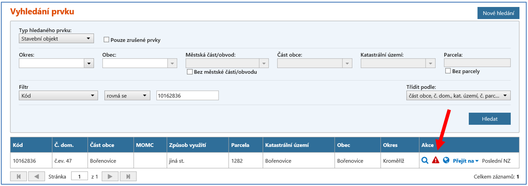
Task: Go to next page of results
Action: click(110, 176)
